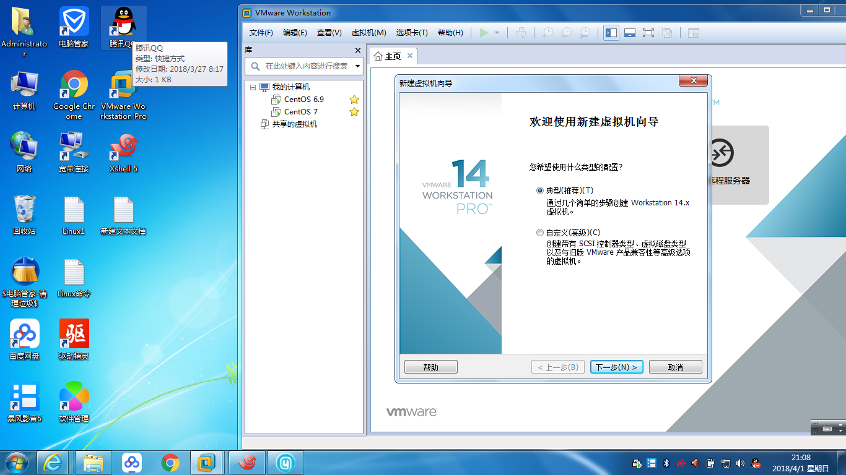This screenshot has height=475, width=846.
Task: Click the take snapshot clock icon
Action: tap(547, 33)
